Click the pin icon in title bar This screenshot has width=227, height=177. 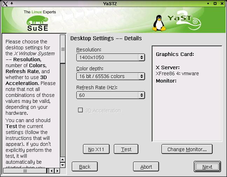(x=12, y=3)
